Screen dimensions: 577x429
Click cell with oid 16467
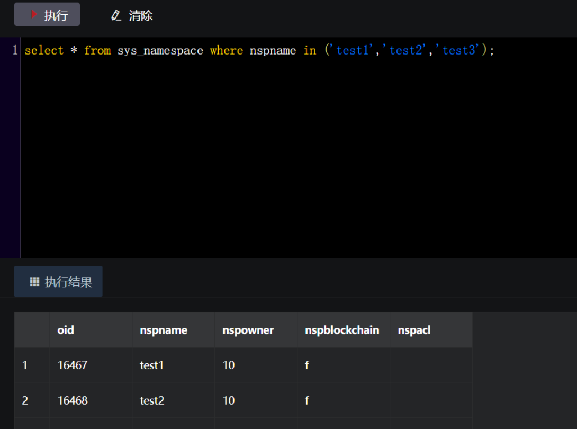pos(72,365)
